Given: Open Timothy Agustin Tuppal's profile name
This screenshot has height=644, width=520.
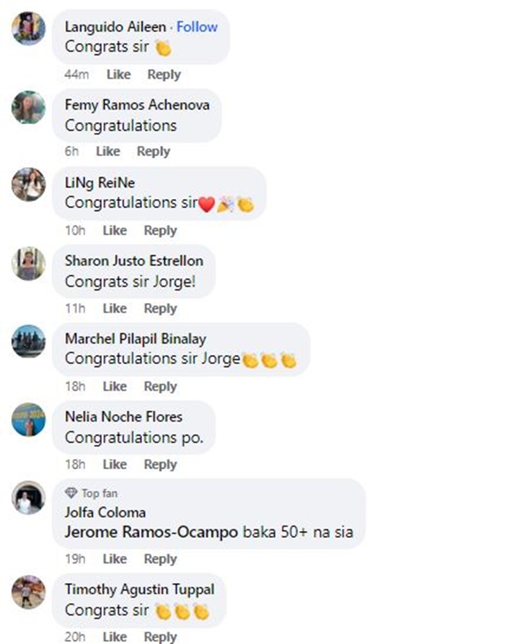Looking at the screenshot, I should coord(139,589).
